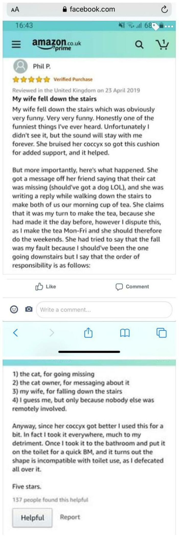This screenshot has width=179, height=538.
Task: Open the emoji picker icon
Action: tap(14, 309)
